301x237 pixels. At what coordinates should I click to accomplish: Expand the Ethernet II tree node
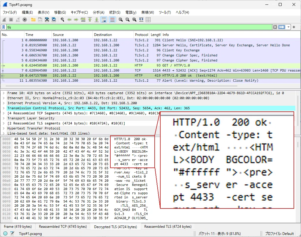click(x=4, y=98)
